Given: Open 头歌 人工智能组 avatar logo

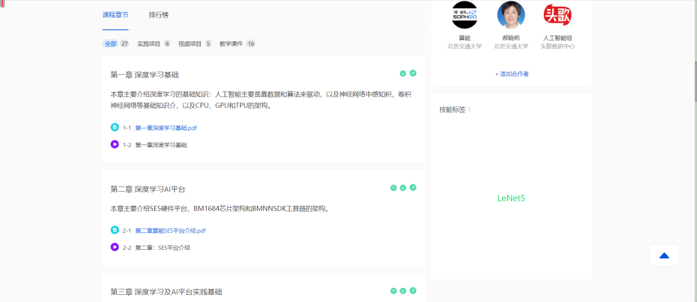Looking at the screenshot, I should pos(558,15).
